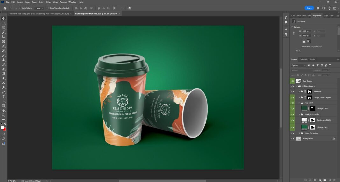
Task: Collapse the Canvas section
Action: pyautogui.click(x=292, y=27)
